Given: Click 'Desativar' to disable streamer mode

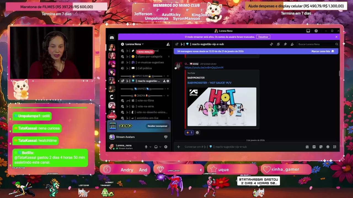Looking at the screenshot, I should click(x=263, y=37).
